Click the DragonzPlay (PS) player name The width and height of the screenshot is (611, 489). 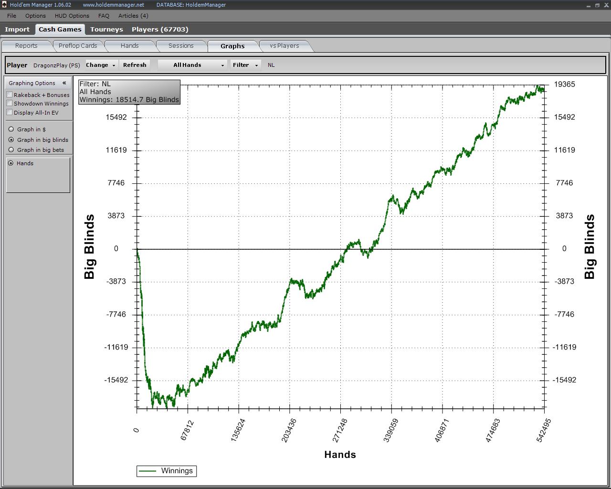pyautogui.click(x=57, y=65)
